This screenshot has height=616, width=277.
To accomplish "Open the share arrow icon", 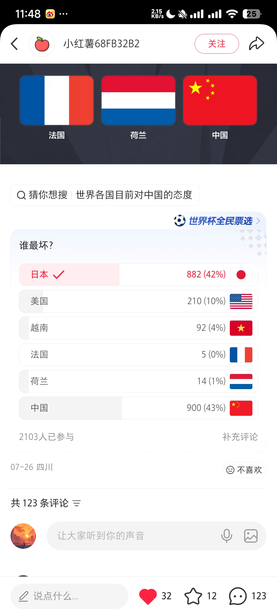I will point(256,44).
